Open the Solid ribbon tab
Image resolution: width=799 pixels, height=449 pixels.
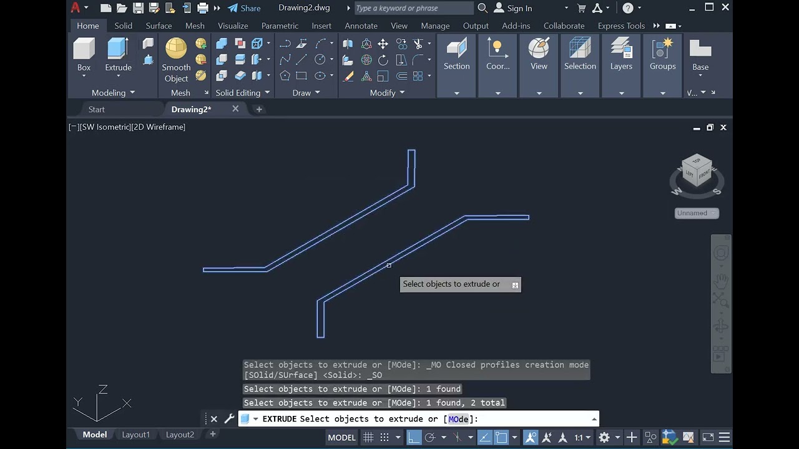pos(123,26)
